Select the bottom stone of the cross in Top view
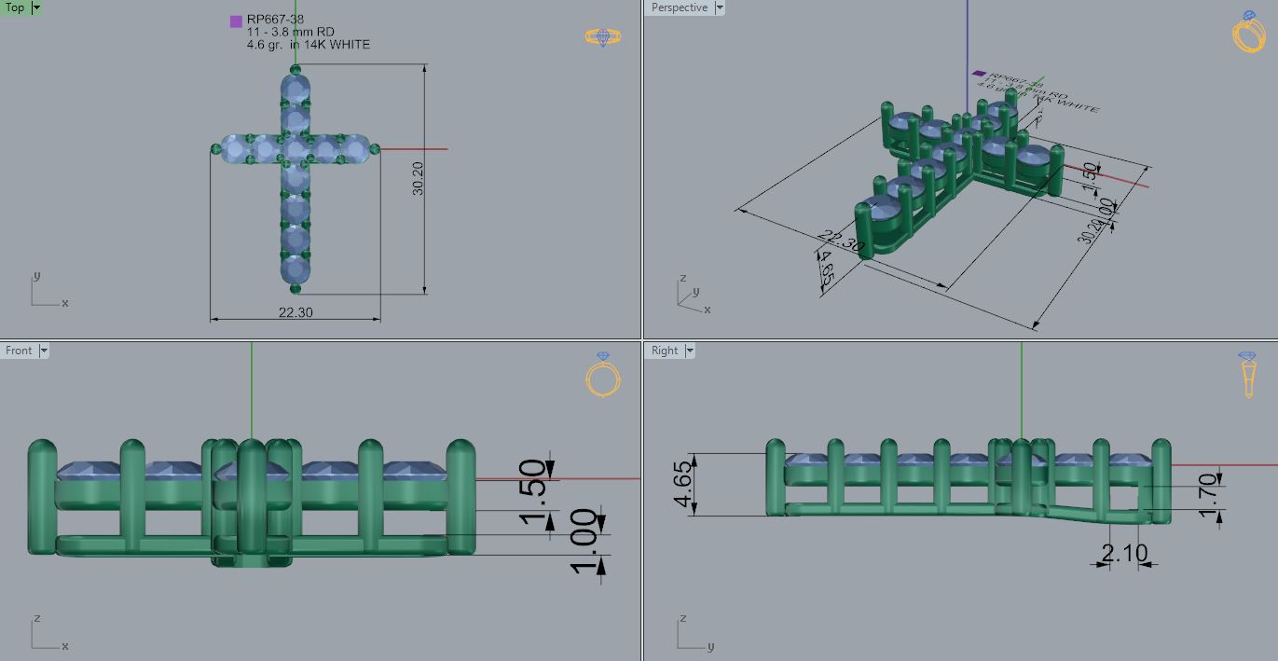Screen dimensions: 1278x661 [x=295, y=269]
